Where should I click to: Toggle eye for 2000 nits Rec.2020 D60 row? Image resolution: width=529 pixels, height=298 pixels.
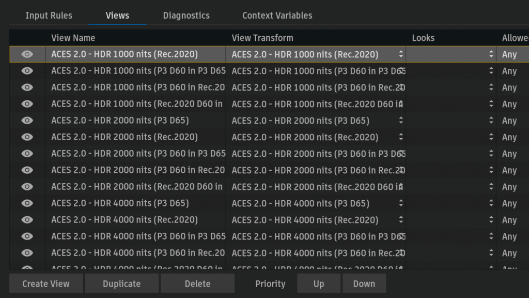(x=27, y=186)
